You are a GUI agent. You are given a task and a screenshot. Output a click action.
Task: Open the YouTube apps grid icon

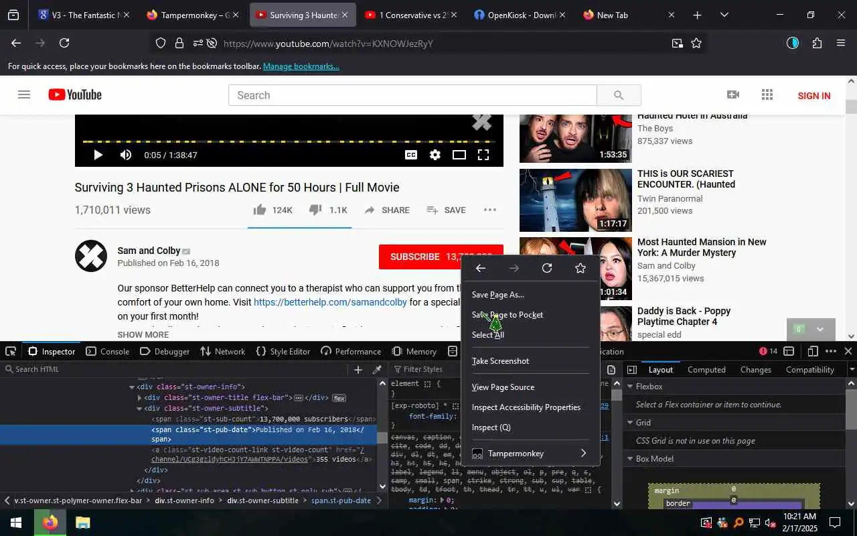(767, 95)
